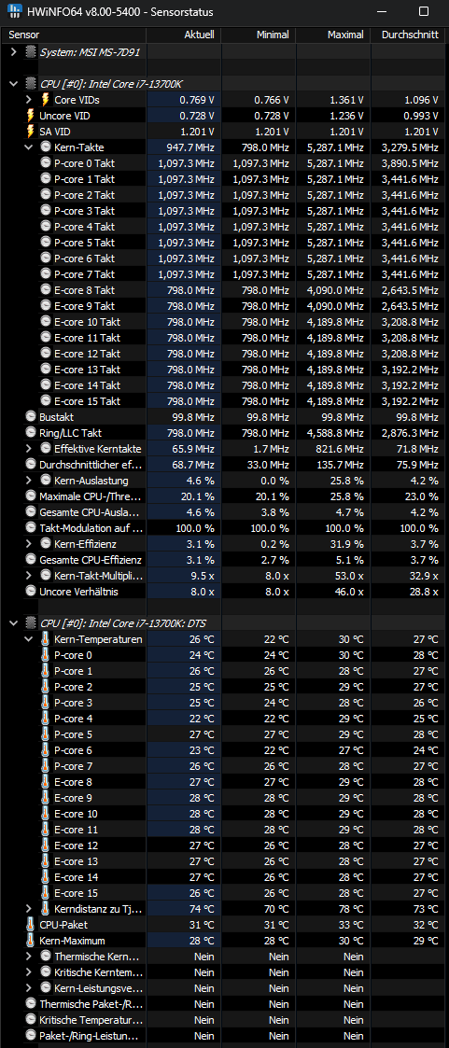Expand the Kern-Auslastung group
This screenshot has height=1048, width=449.
tap(29, 480)
